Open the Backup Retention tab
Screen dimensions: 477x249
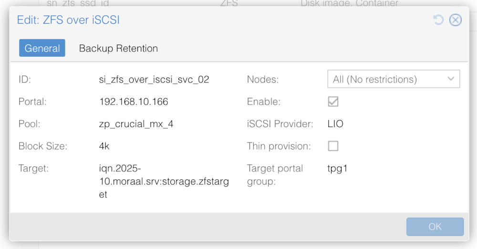click(x=118, y=48)
